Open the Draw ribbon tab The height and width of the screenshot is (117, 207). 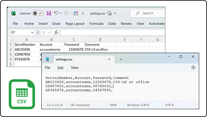tap(56, 24)
